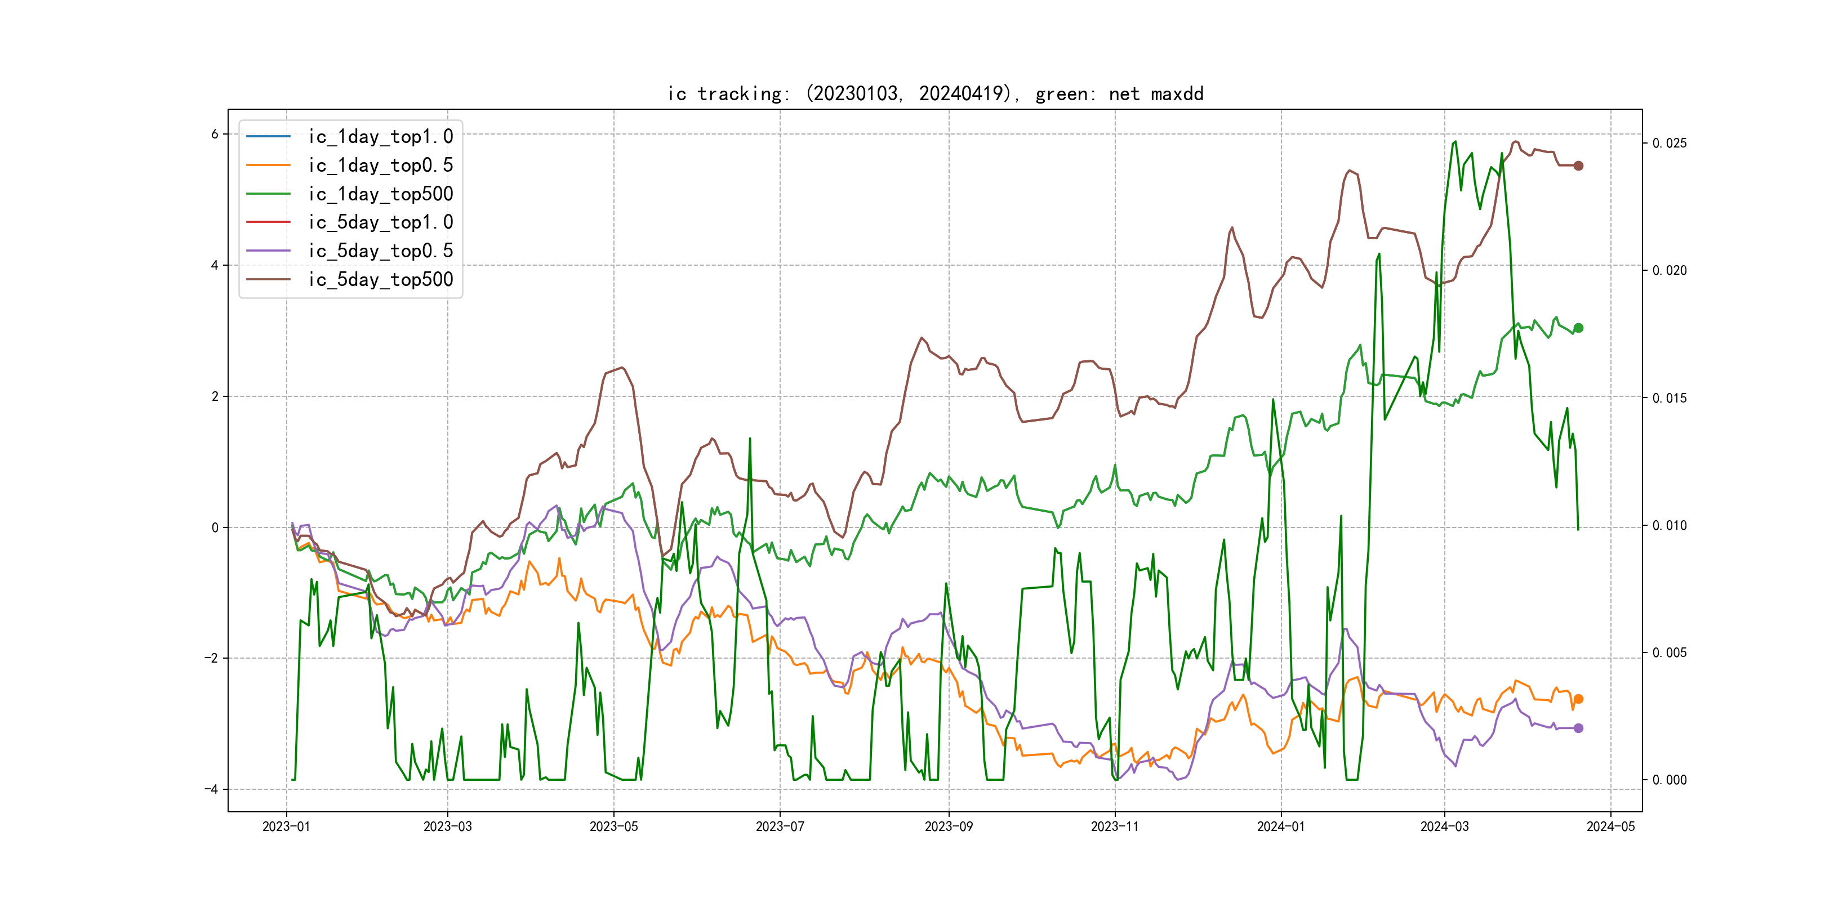The image size is (1825, 912).
Task: Click the 0.000 right axis label
Action: (x=1669, y=780)
